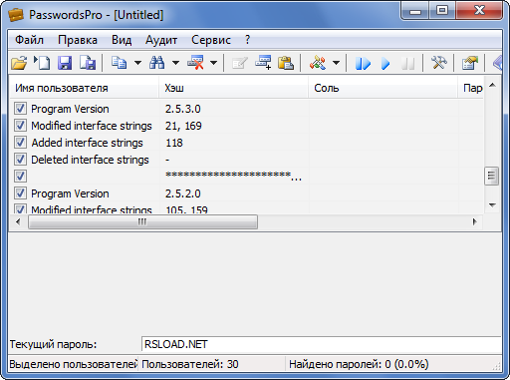Click the greyed-out edit user icon
Viewport: 510px width, 380px height.
click(x=239, y=63)
